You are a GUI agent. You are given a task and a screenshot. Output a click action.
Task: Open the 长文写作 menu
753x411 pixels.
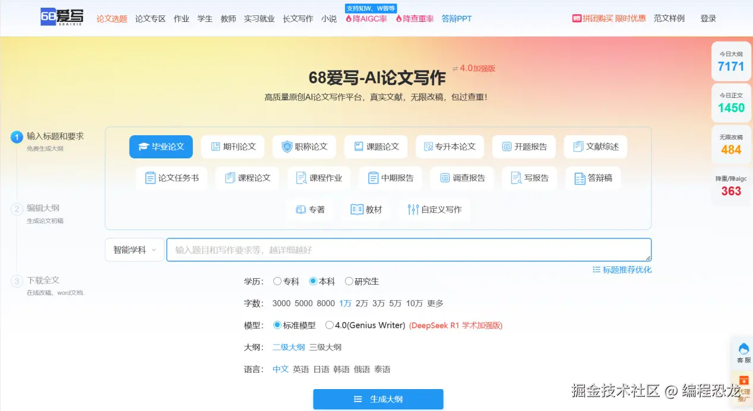click(298, 18)
